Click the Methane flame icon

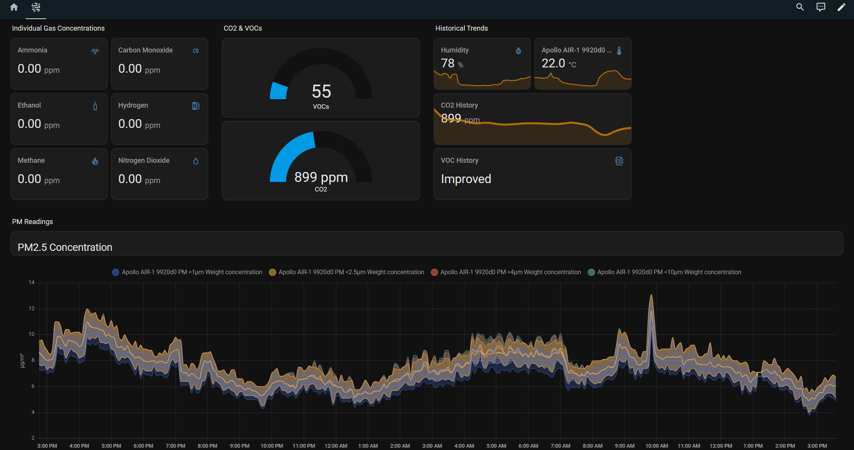click(x=95, y=161)
